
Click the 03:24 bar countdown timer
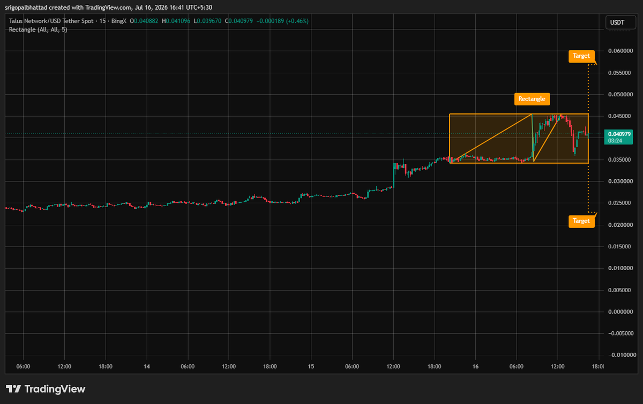pyautogui.click(x=614, y=140)
